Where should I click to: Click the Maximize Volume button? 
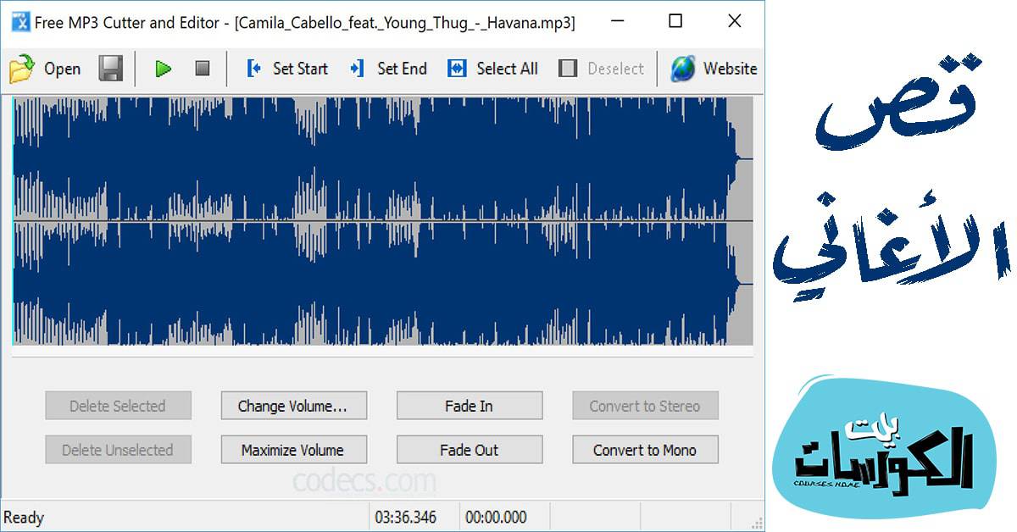coord(292,450)
